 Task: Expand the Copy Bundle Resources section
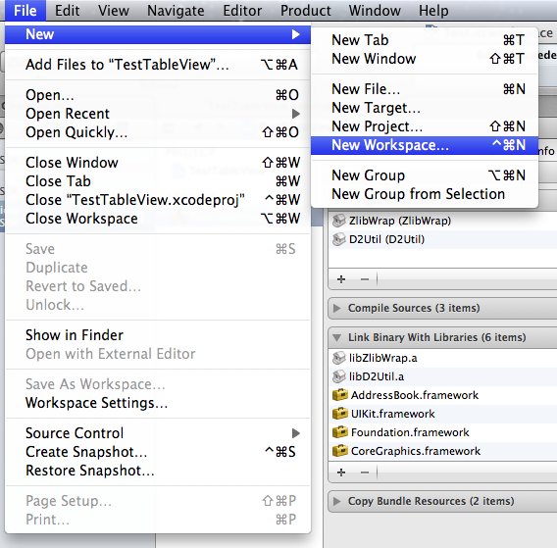336,501
